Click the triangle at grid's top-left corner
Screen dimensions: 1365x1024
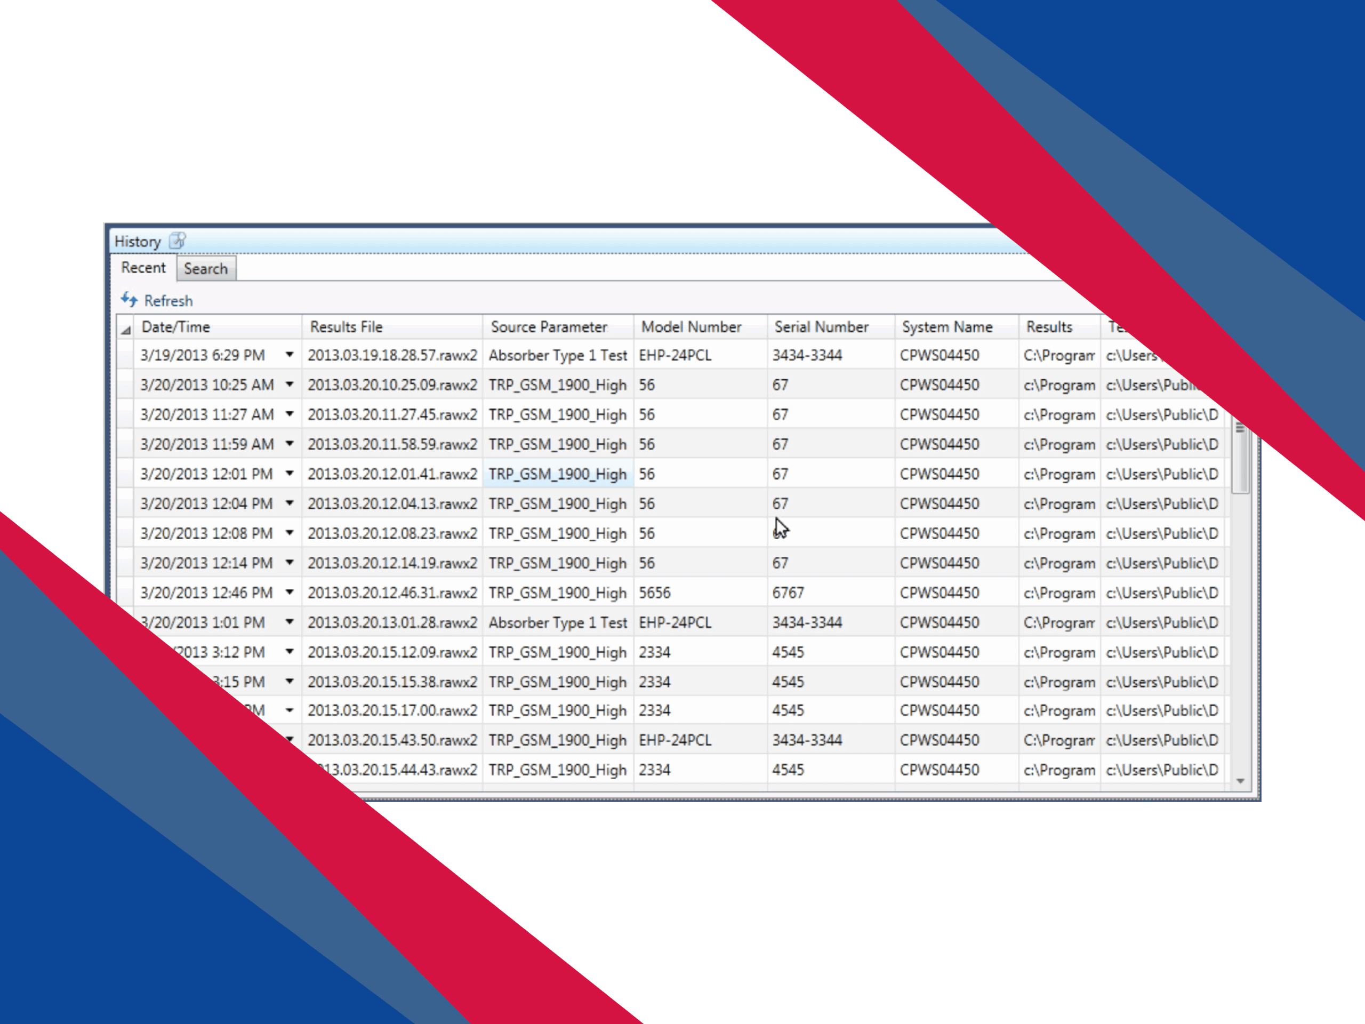pos(125,330)
